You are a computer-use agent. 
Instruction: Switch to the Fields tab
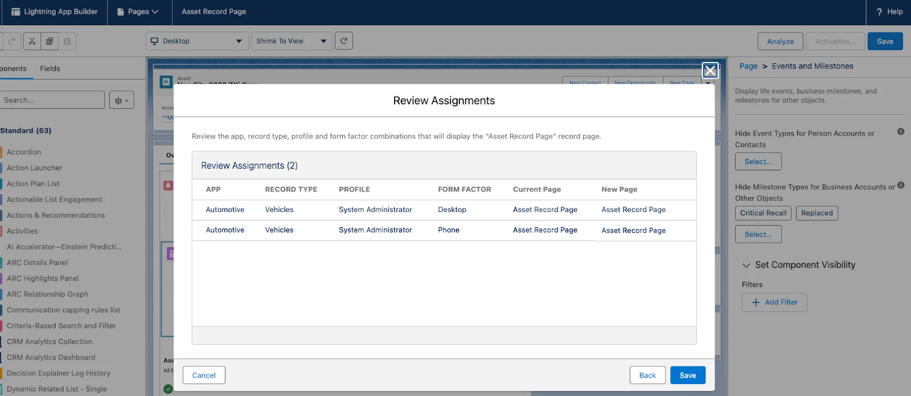[x=50, y=68]
